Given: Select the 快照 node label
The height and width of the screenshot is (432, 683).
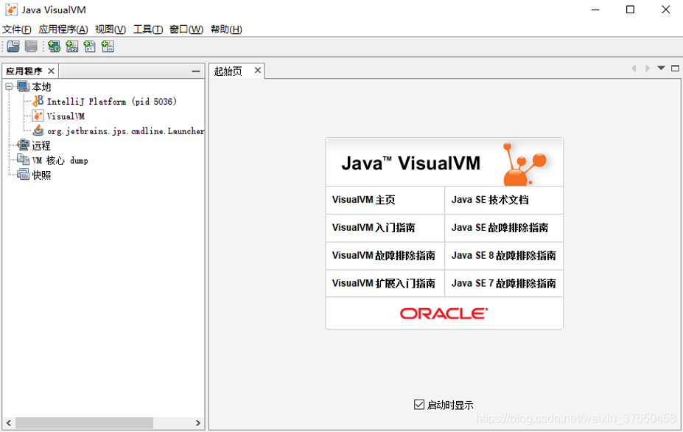Looking at the screenshot, I should tap(41, 175).
